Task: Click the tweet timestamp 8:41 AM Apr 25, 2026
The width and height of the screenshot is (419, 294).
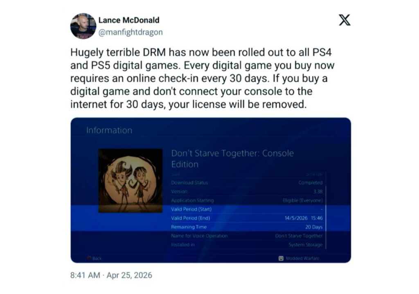Action: (111, 275)
